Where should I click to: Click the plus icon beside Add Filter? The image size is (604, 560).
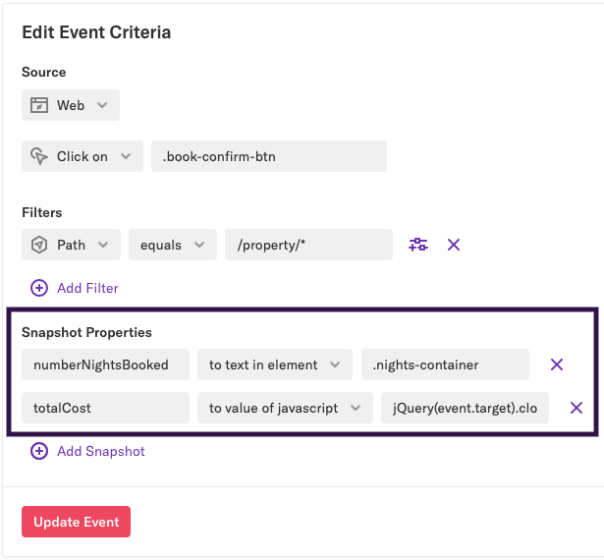(x=39, y=288)
